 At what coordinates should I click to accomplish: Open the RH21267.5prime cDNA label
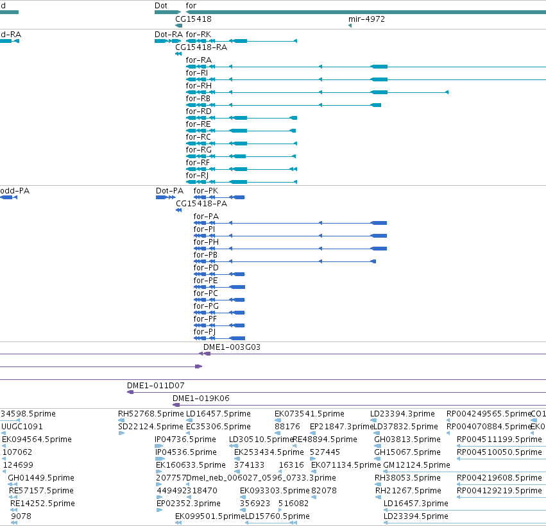click(408, 491)
